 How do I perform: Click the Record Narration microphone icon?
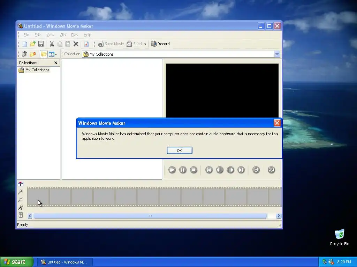(21, 207)
